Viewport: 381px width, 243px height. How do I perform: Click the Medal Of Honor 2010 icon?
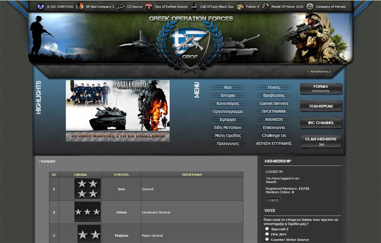coord(265,6)
